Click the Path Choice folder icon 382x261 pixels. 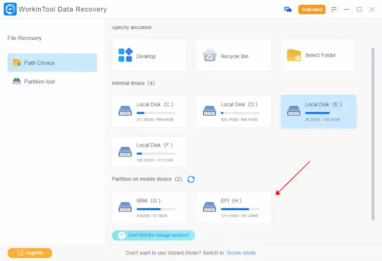click(16, 63)
